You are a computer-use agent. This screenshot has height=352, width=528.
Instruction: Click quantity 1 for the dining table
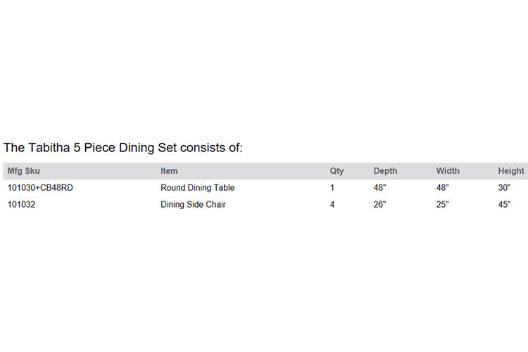[x=332, y=188]
